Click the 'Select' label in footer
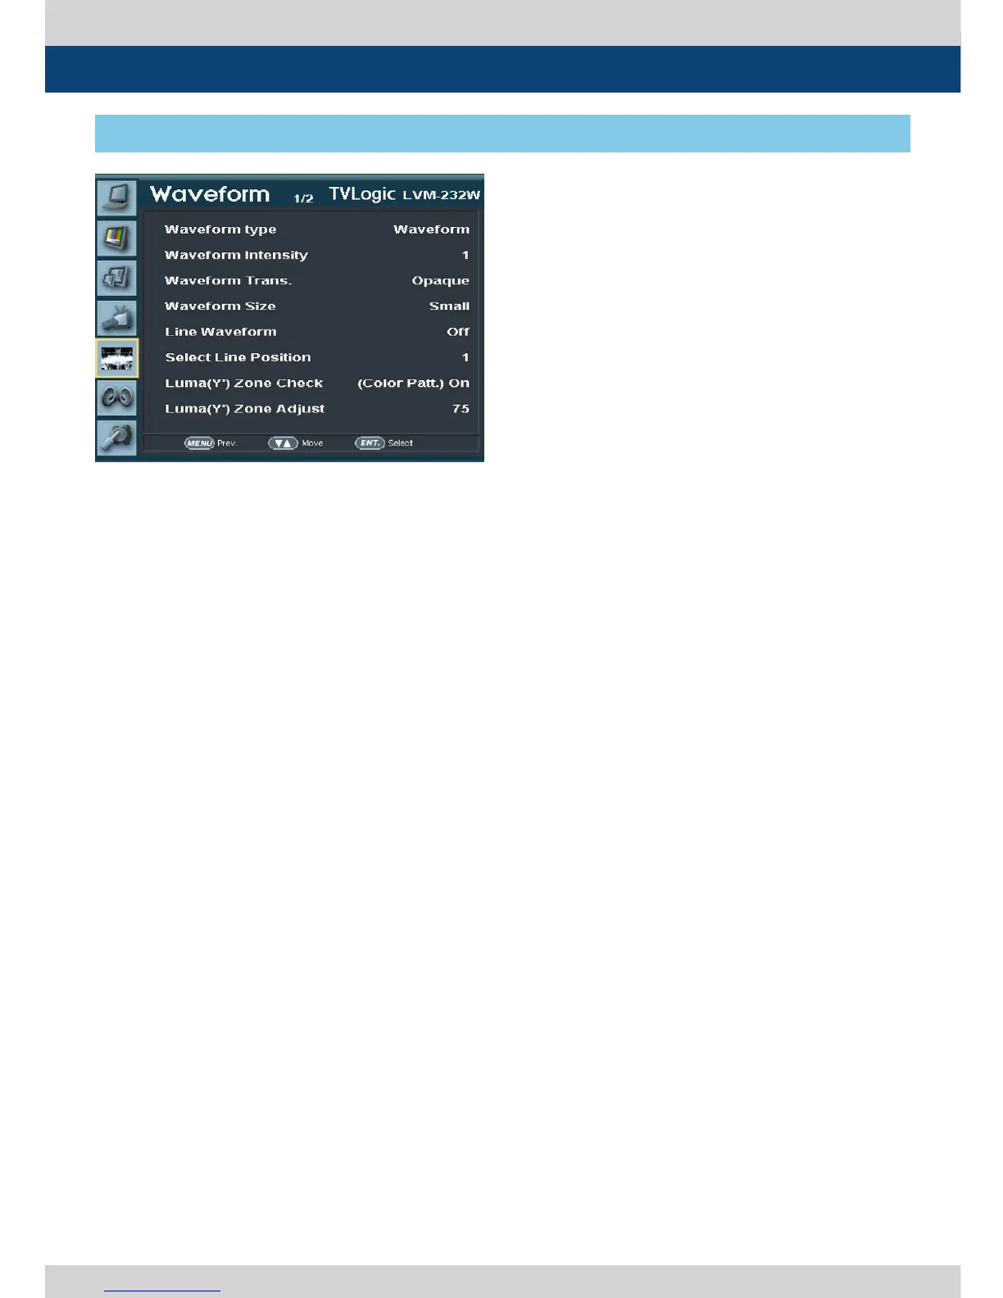This screenshot has height=1298, width=1003. click(x=400, y=443)
